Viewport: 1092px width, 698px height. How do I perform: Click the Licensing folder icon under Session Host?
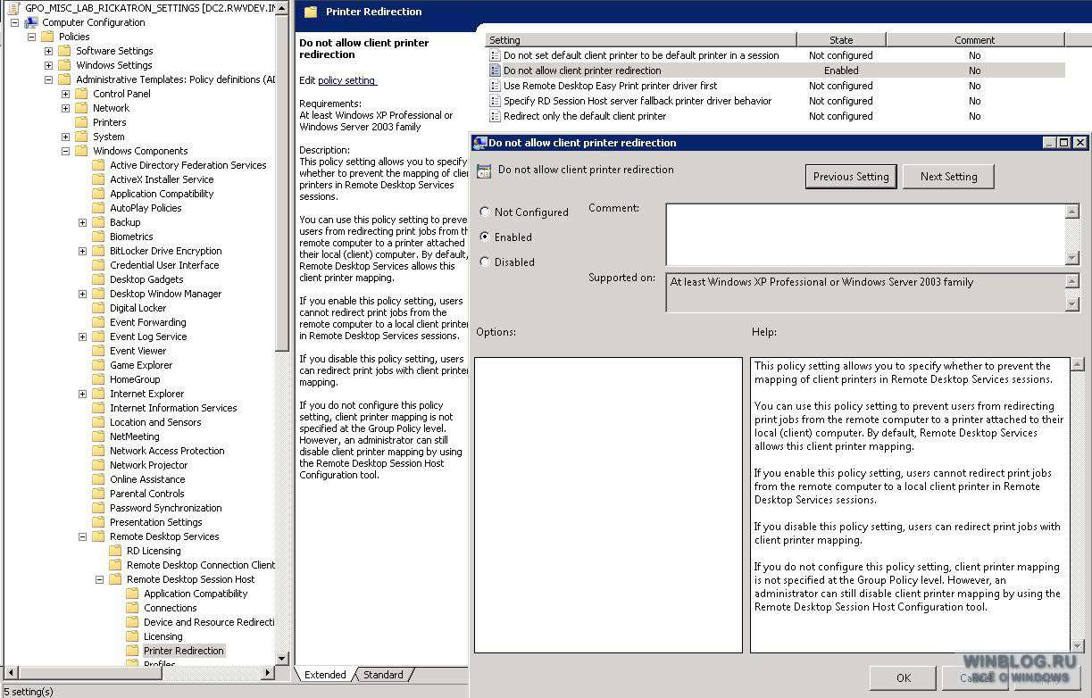click(132, 636)
